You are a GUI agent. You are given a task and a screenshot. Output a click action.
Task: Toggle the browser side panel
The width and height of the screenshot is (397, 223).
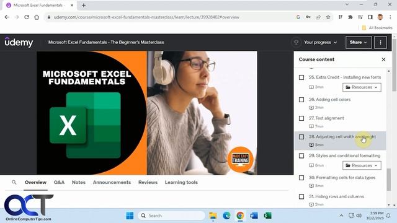pos(370,17)
